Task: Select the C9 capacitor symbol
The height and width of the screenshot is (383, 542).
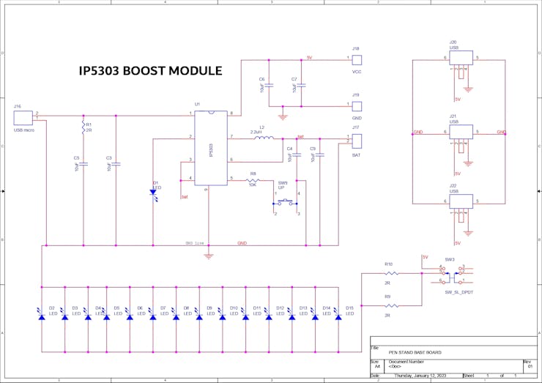Action: (x=320, y=155)
